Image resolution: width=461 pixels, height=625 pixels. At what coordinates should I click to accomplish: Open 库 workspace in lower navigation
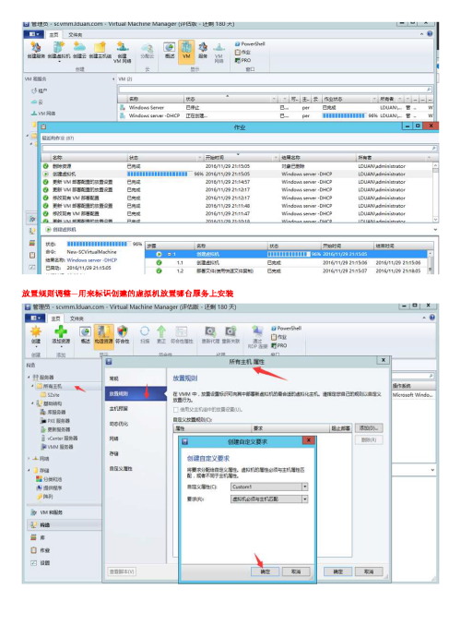pos(64,537)
